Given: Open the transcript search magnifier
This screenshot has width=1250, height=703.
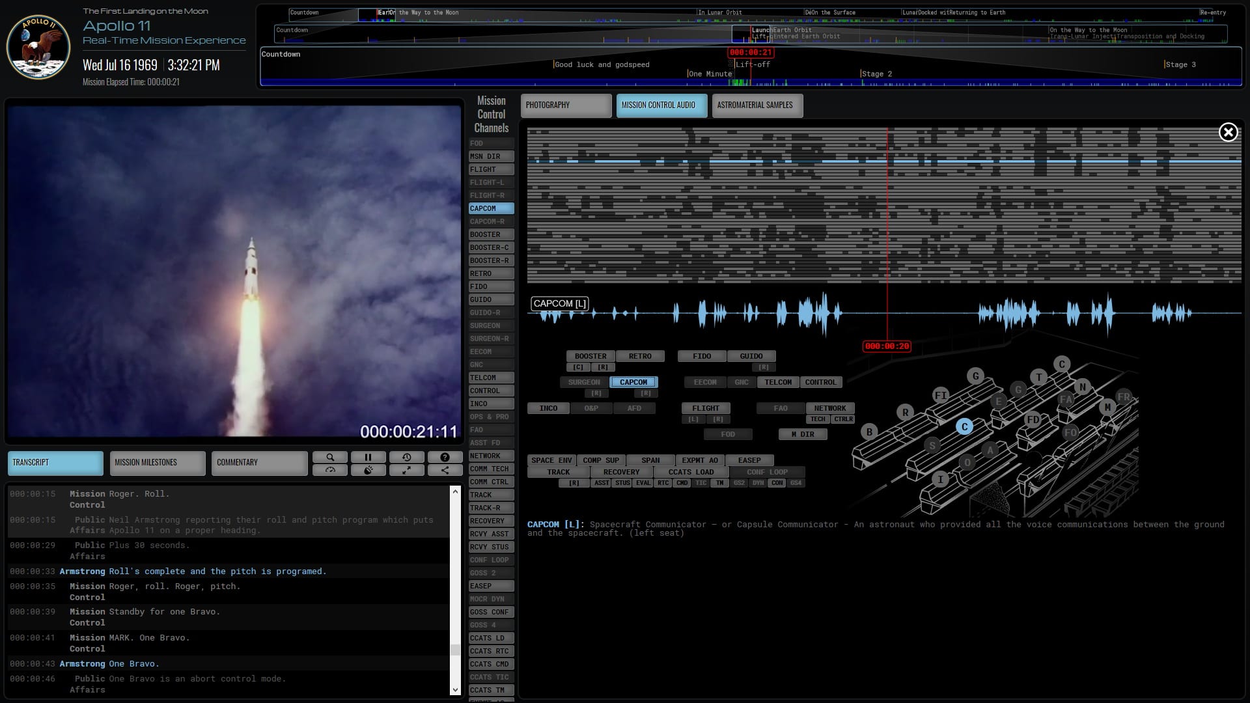Looking at the screenshot, I should click(x=330, y=458).
